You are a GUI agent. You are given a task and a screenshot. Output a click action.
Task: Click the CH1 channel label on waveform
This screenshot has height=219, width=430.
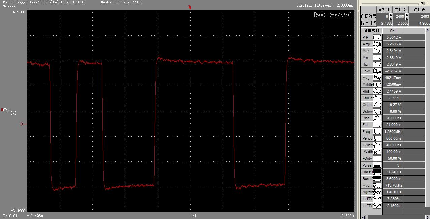click(x=6, y=110)
